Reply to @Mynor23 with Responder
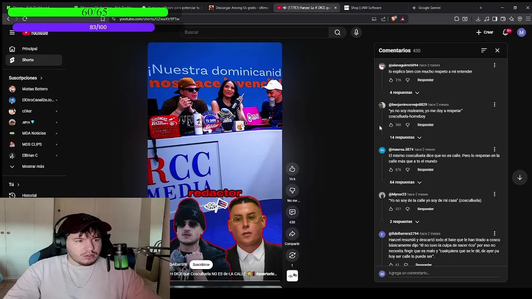Viewport: 532px width, 299px height. click(x=425, y=209)
